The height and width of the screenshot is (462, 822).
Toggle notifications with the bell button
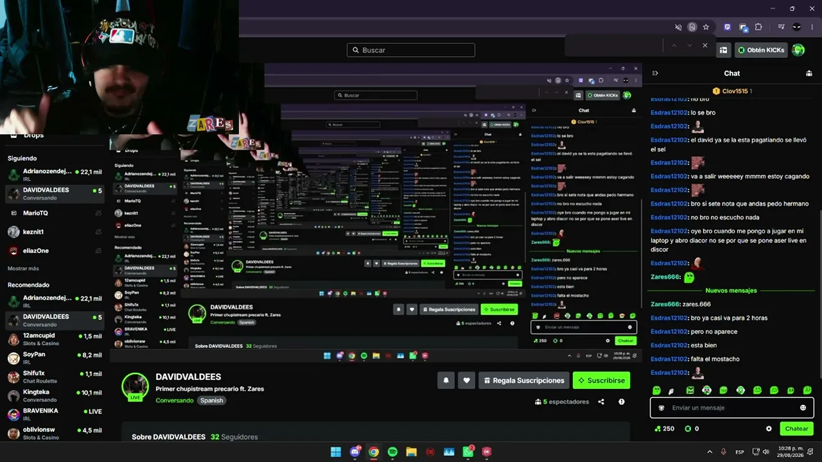pos(446,381)
